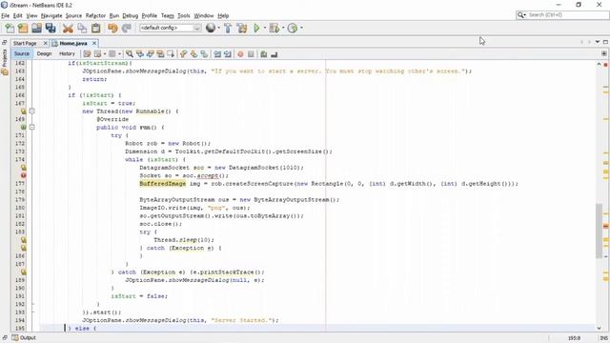The height and width of the screenshot is (343, 610).
Task: Click the scroll down arrow of editor scrollbar
Action: pyautogui.click(x=599, y=328)
